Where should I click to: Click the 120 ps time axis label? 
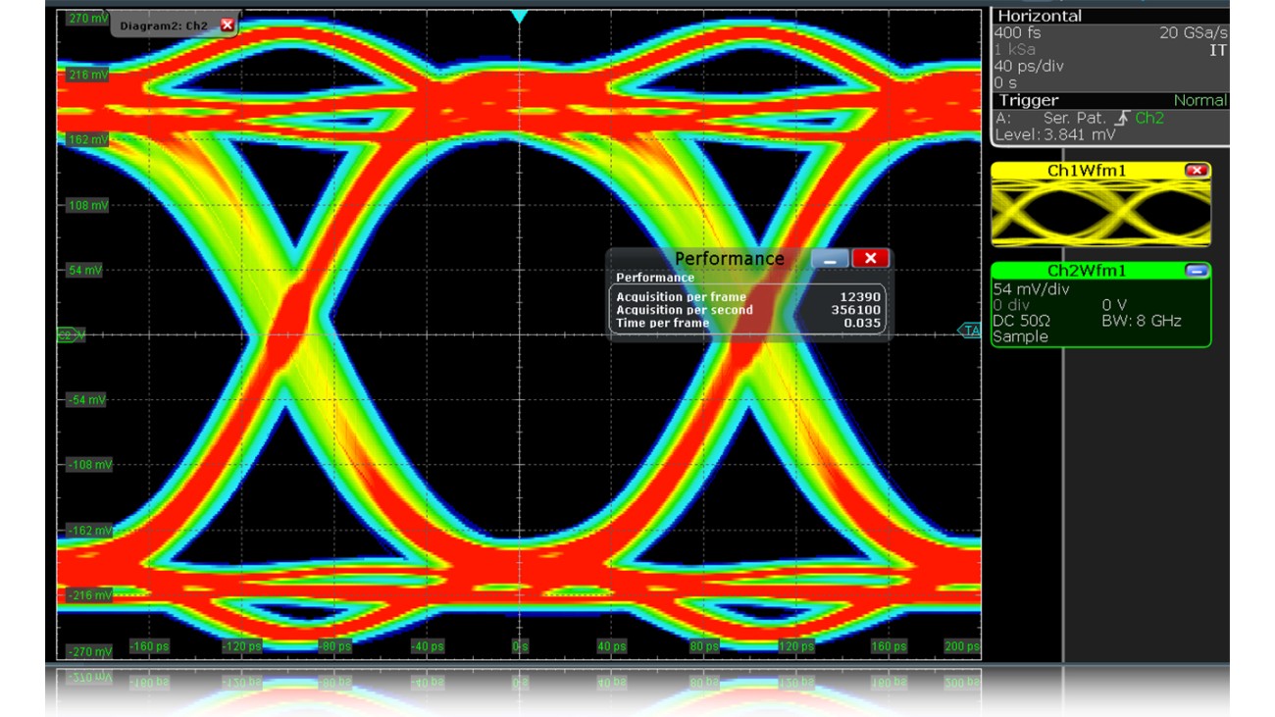coord(795,646)
